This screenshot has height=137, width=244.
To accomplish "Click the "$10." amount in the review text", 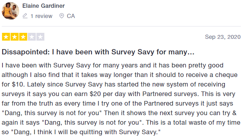I will coord(18,84).
